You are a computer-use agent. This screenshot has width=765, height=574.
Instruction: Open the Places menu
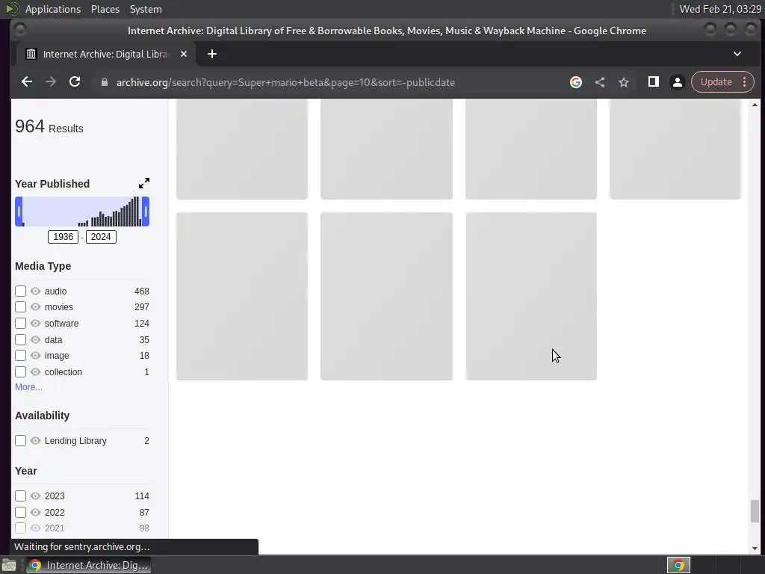(105, 9)
